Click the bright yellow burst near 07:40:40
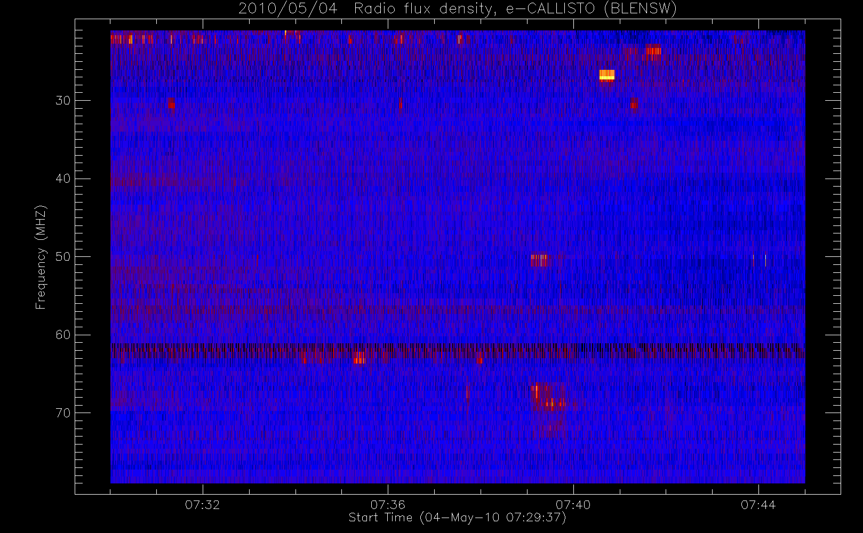Screen dimensions: 863x533 607,75
